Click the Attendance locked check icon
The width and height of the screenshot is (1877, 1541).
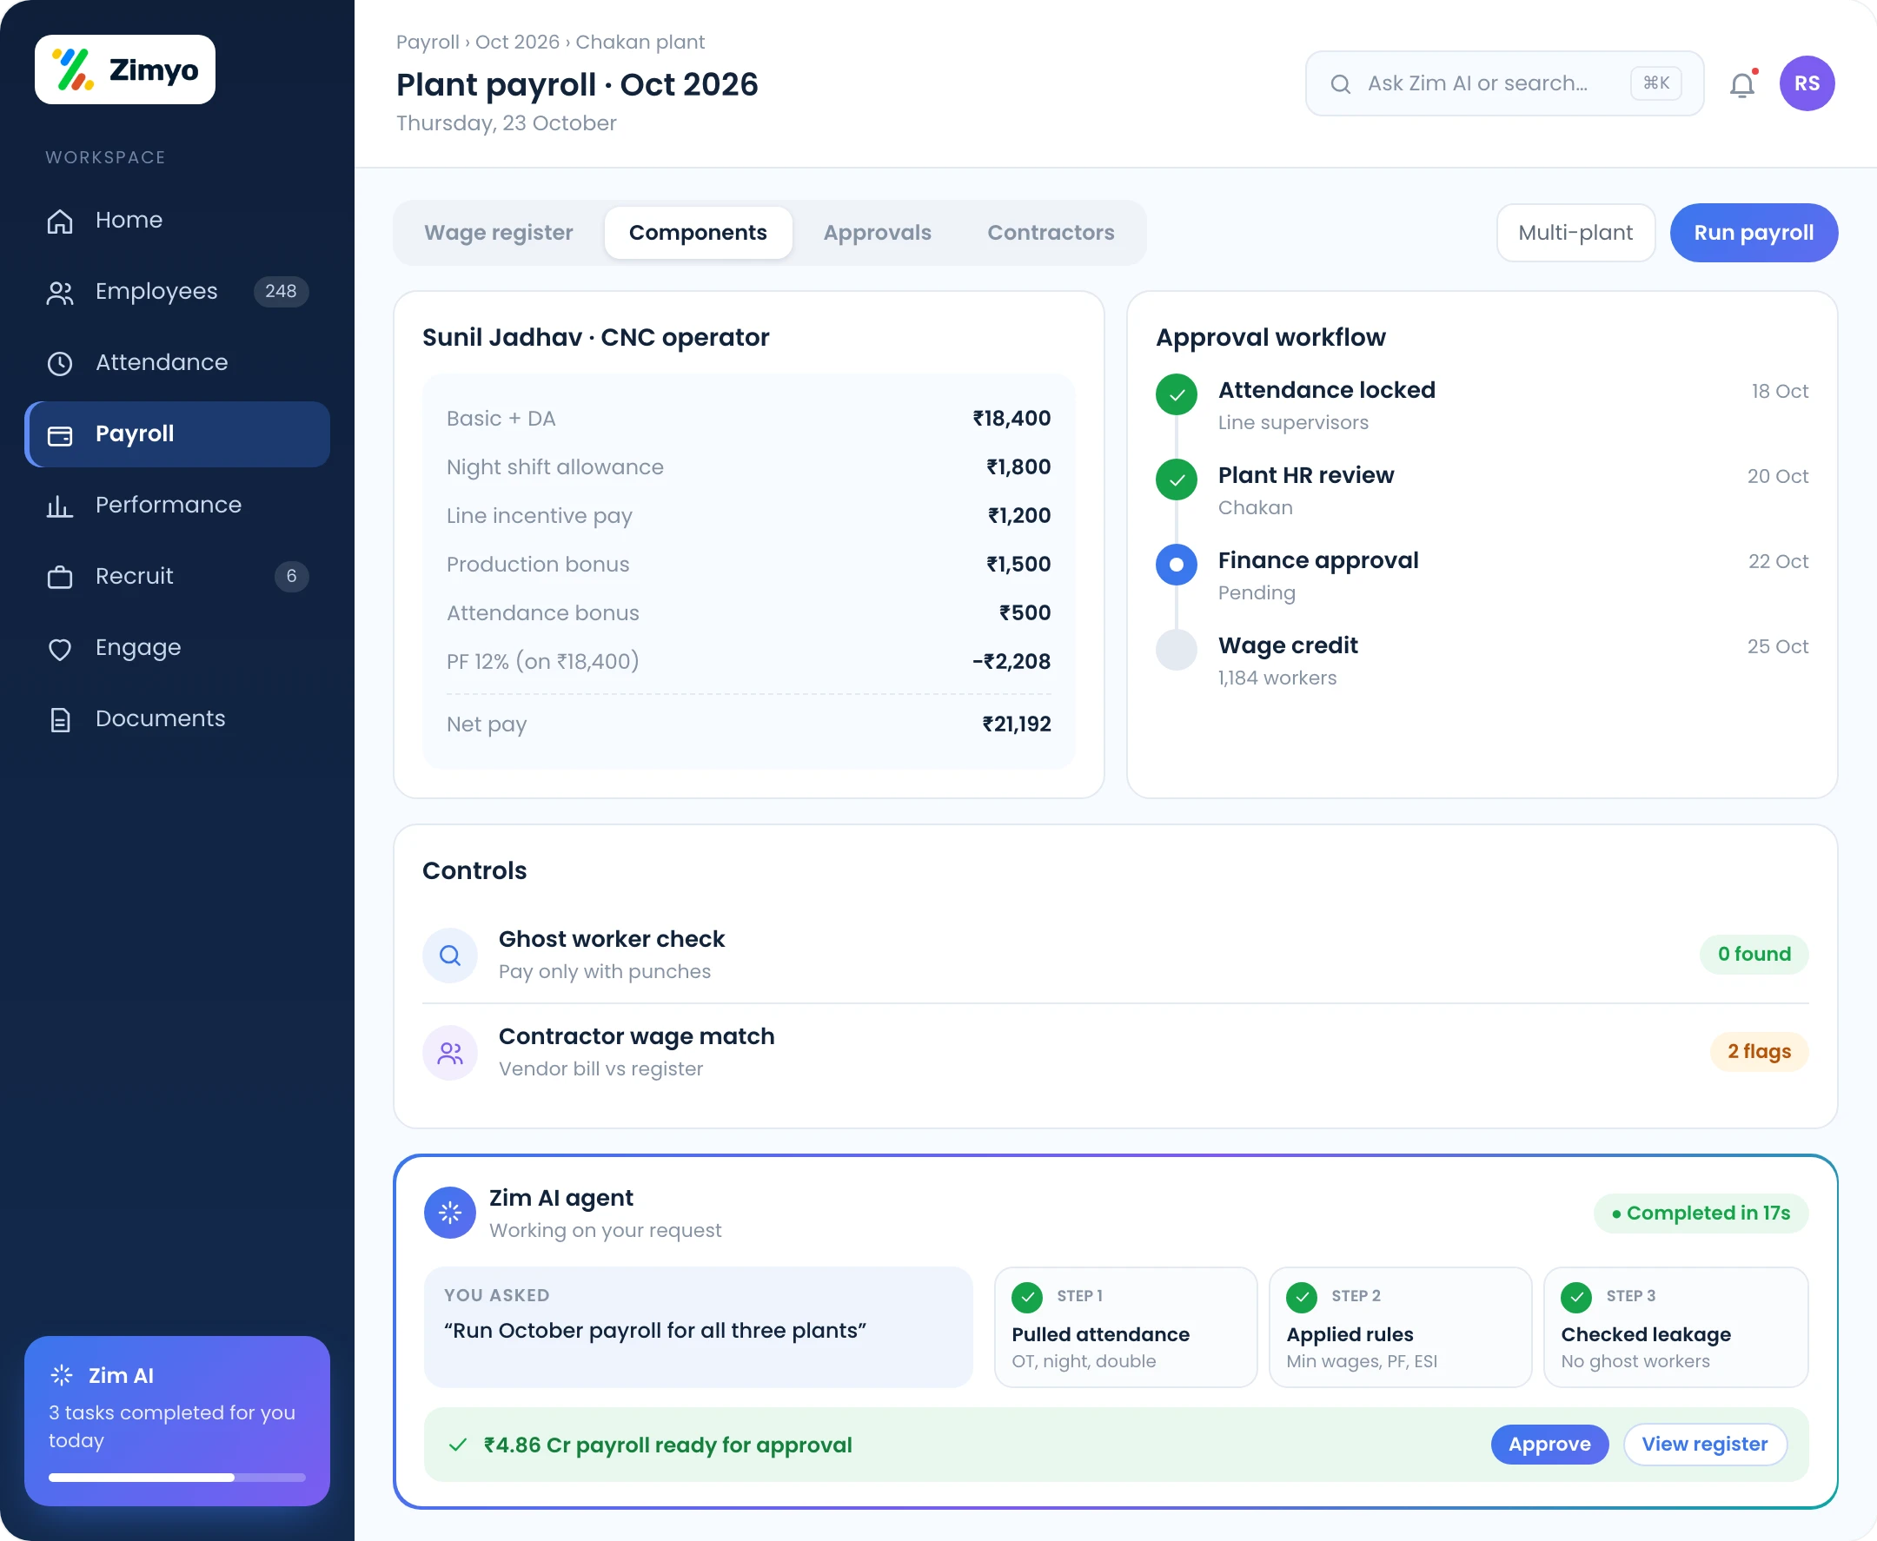[x=1177, y=394]
